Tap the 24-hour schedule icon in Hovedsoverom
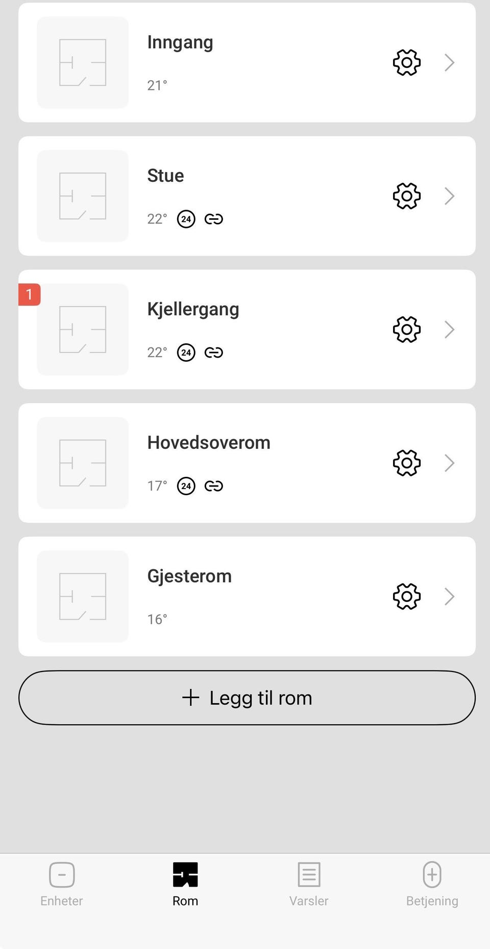The width and height of the screenshot is (490, 949). click(x=186, y=486)
